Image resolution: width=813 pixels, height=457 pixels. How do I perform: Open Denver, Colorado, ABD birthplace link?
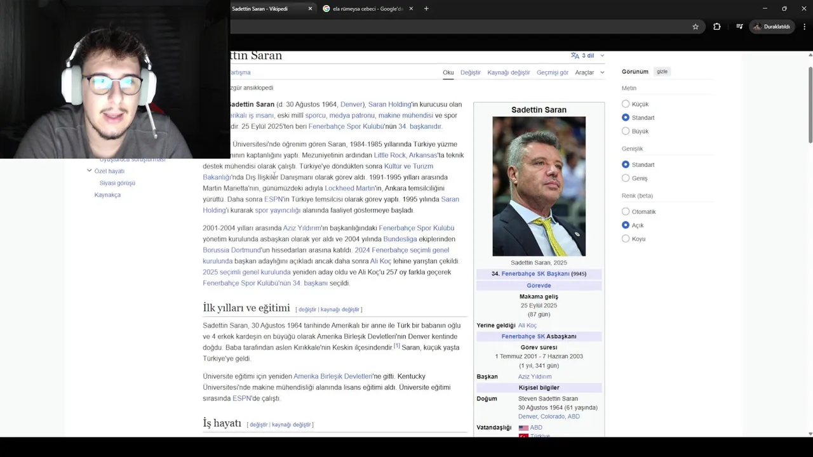coord(549,417)
